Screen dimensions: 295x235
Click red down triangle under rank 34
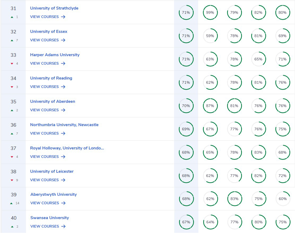[x=12, y=87]
